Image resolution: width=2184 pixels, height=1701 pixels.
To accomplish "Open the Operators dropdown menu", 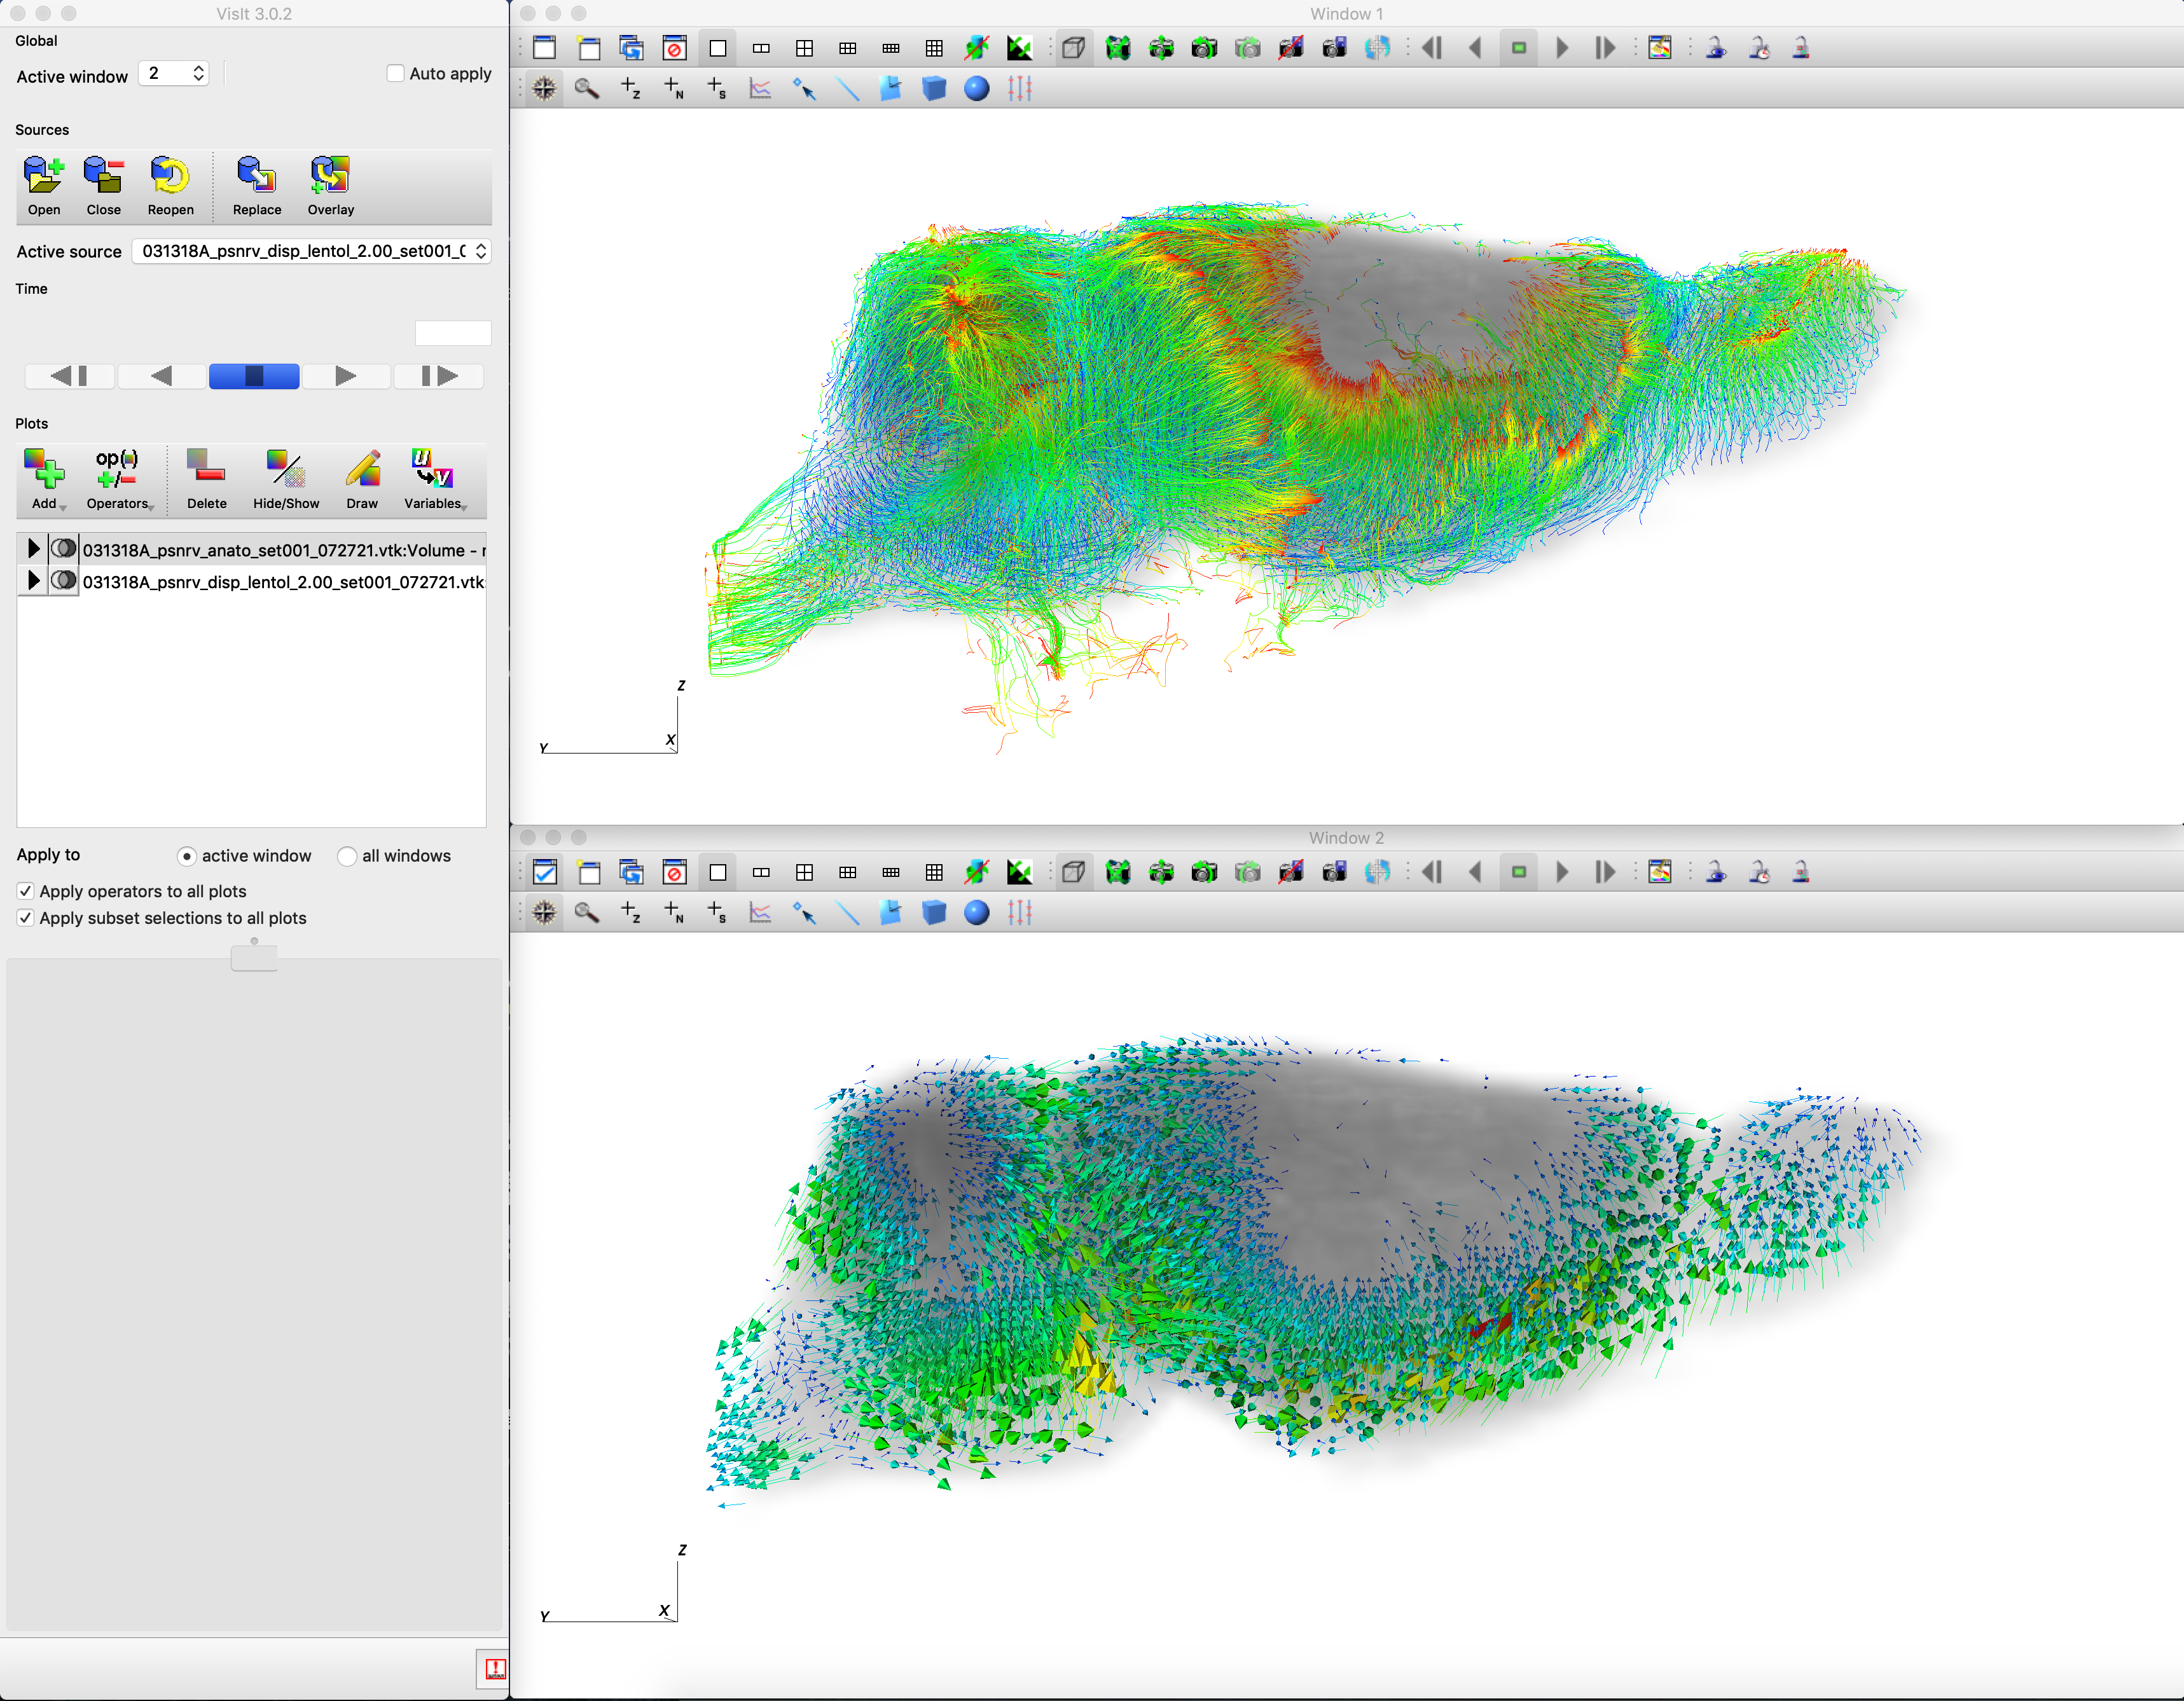I will coord(118,469).
